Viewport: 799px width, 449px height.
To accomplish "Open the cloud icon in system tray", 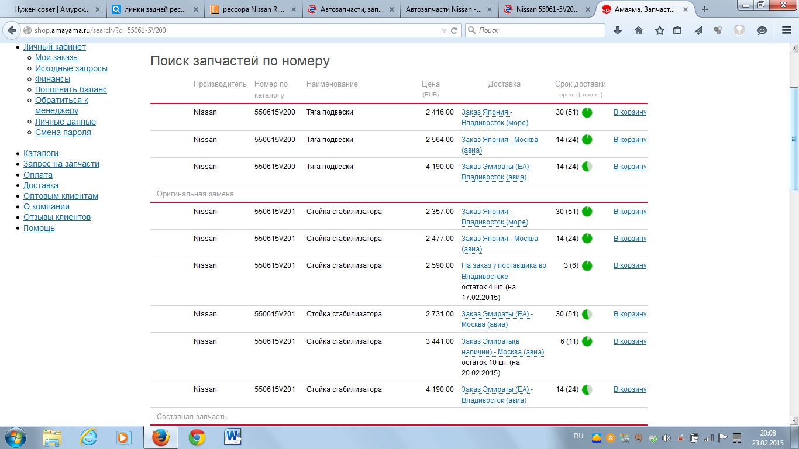I will click(597, 437).
